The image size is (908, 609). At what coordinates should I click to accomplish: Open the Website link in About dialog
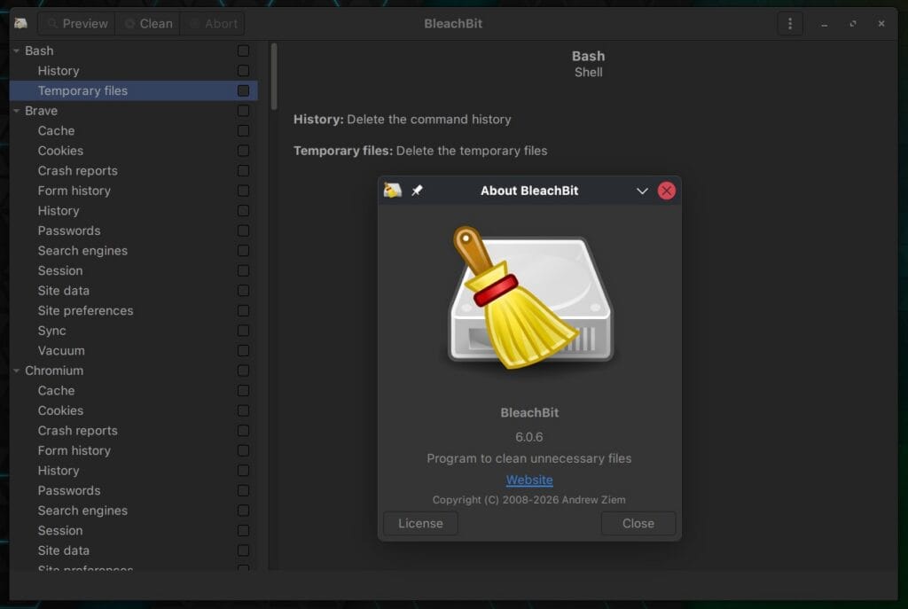(x=529, y=480)
